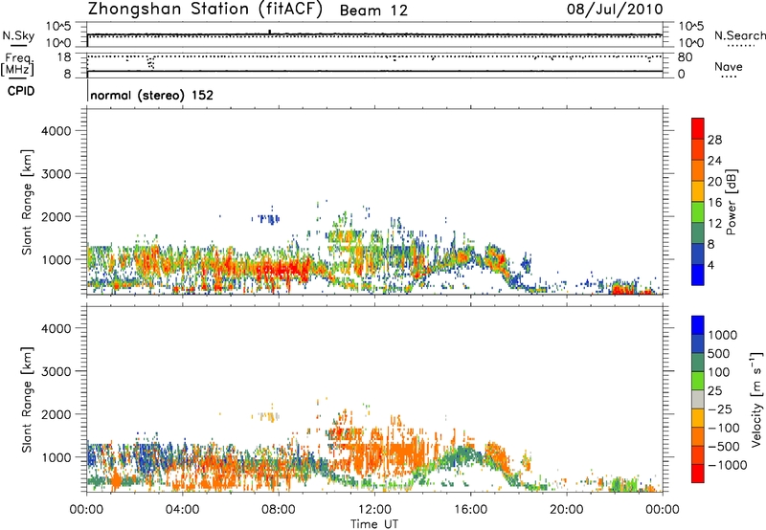Click Slant Range label of power panel
The image size is (766, 530).
(x=27, y=202)
